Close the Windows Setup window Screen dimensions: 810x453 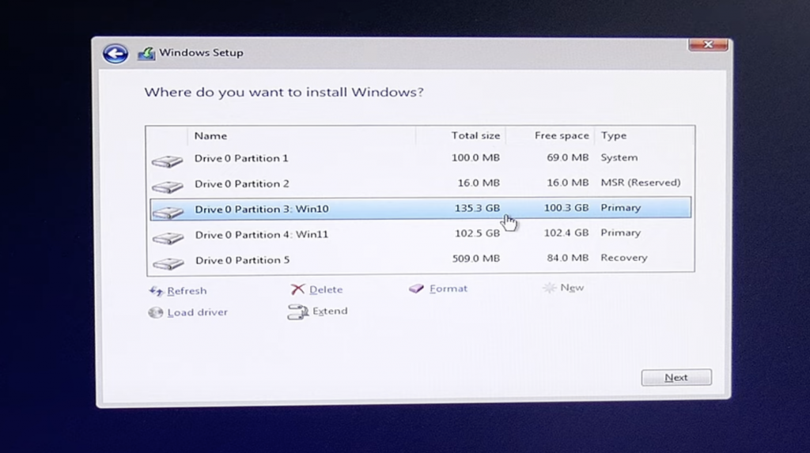[x=708, y=45]
